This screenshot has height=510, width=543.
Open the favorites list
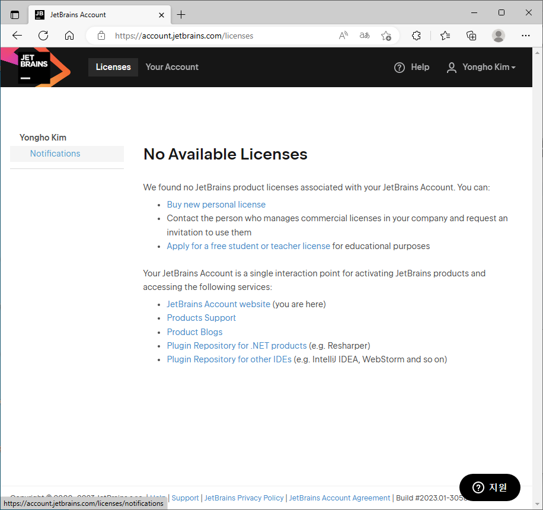click(445, 36)
